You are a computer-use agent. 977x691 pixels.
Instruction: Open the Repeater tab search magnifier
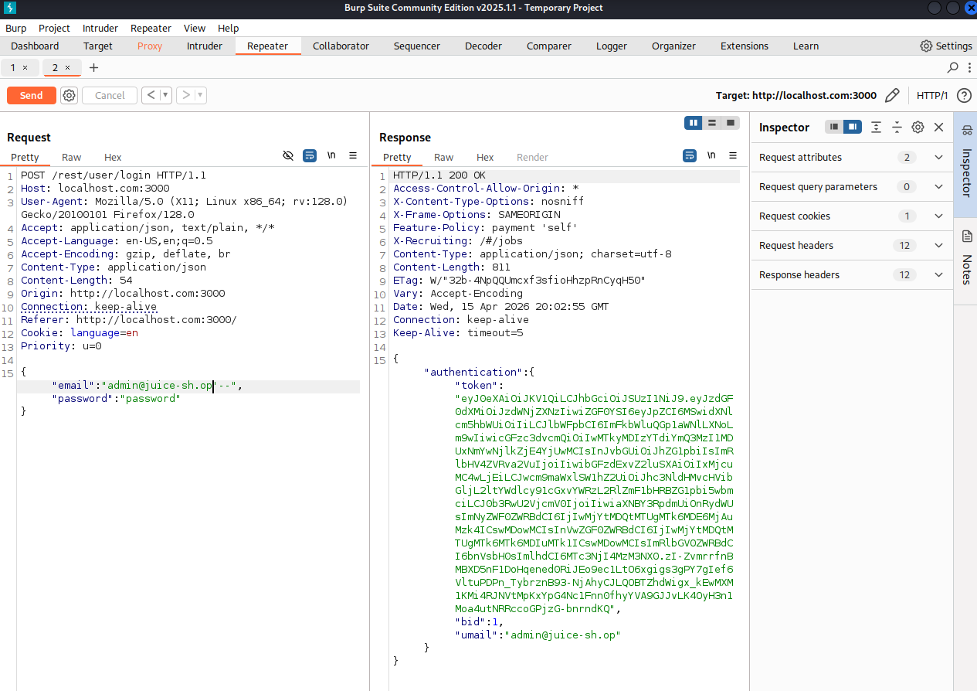click(x=953, y=67)
